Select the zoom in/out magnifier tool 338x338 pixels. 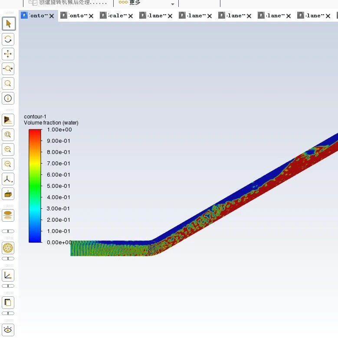click(x=8, y=69)
